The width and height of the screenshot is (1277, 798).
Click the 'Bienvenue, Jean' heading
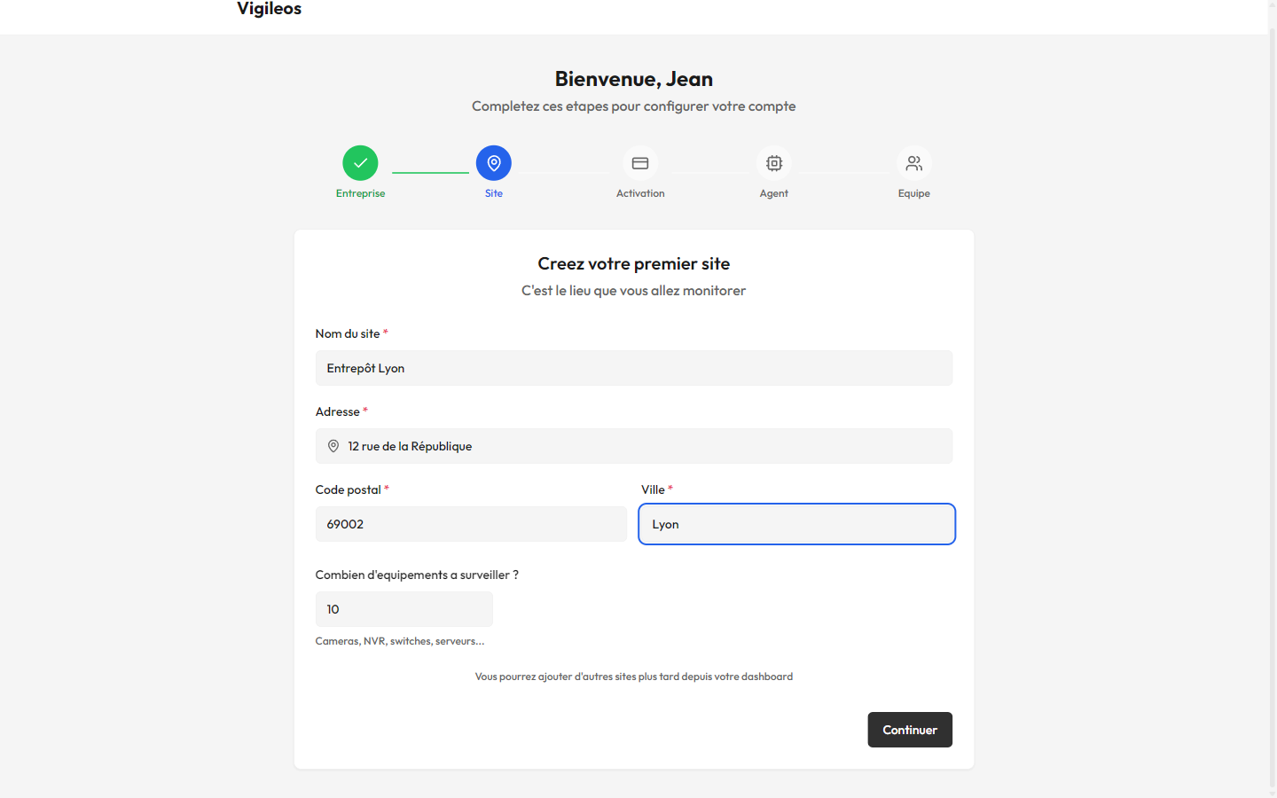pyautogui.click(x=634, y=79)
